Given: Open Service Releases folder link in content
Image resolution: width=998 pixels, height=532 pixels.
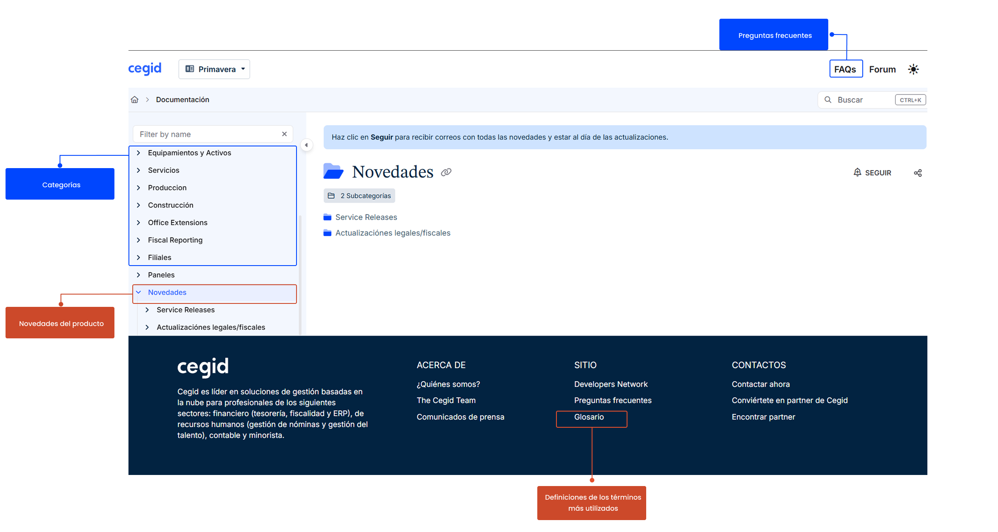Looking at the screenshot, I should (366, 217).
